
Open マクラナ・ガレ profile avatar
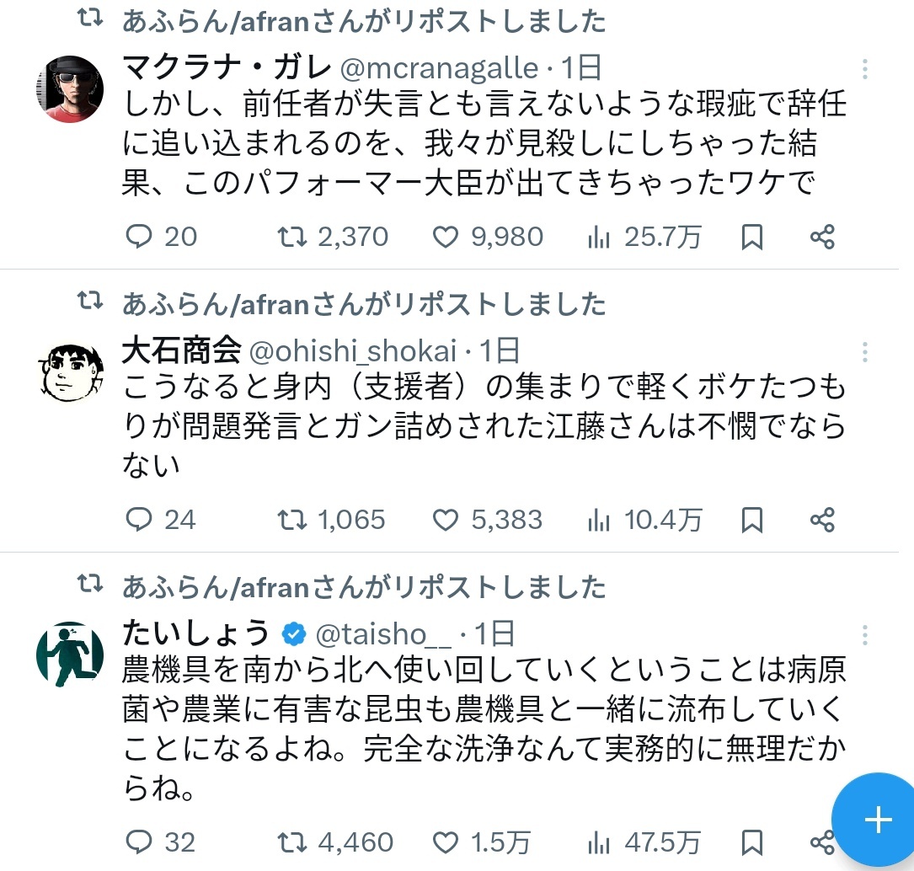coord(70,88)
